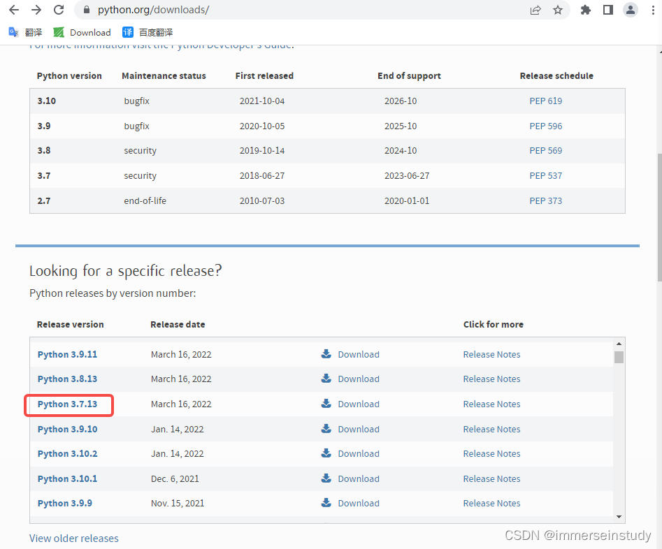Open the Download bookmark
662x549 pixels.
82,33
